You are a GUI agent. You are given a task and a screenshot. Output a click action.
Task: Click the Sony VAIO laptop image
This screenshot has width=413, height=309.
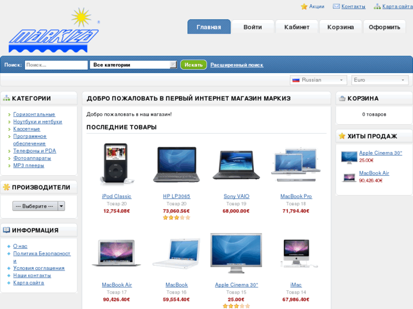236,165
